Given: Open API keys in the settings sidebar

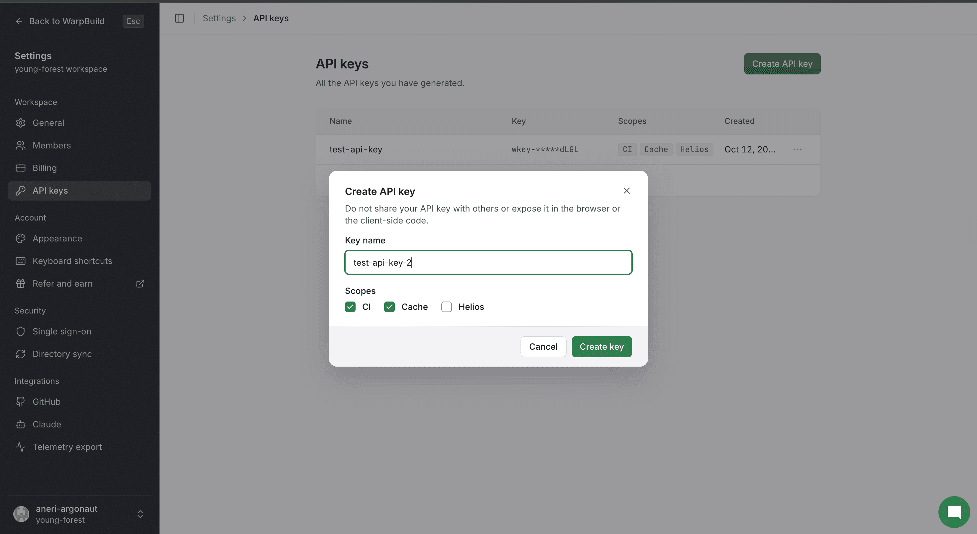Looking at the screenshot, I should [79, 191].
